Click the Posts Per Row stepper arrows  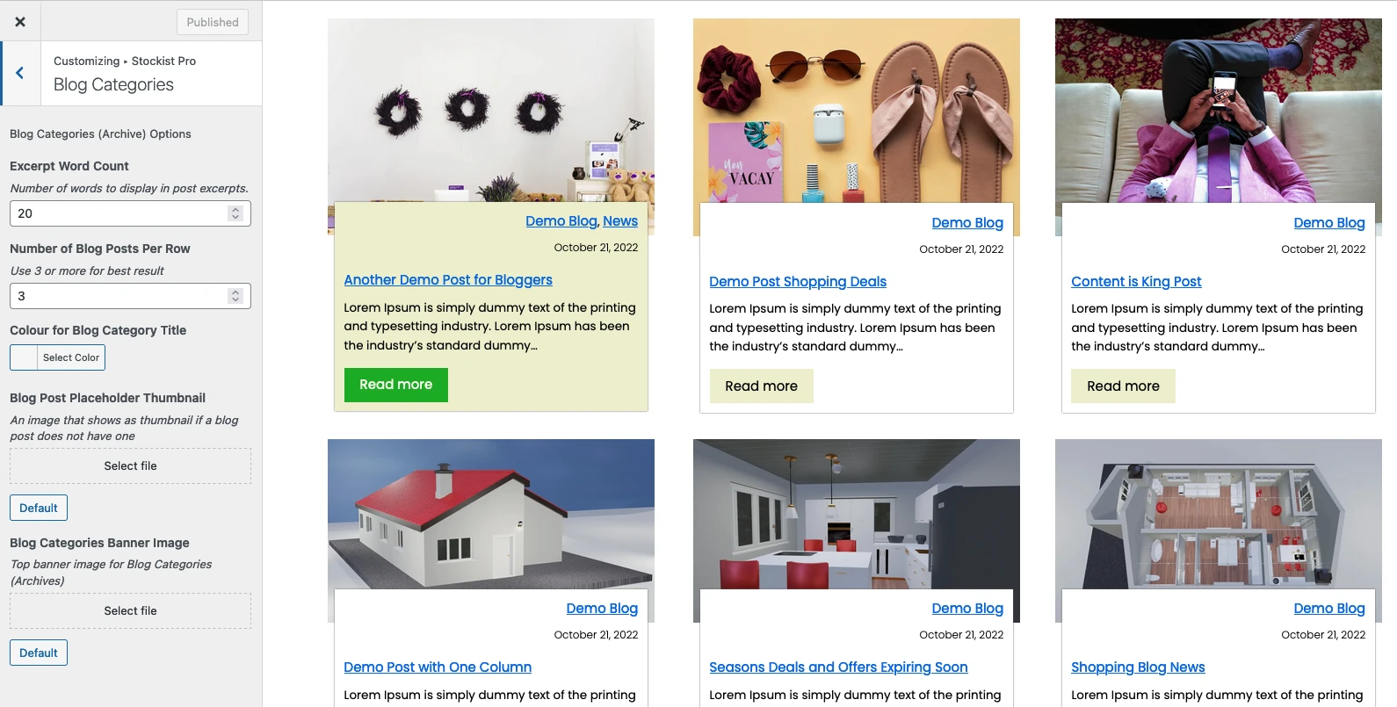[x=235, y=296]
